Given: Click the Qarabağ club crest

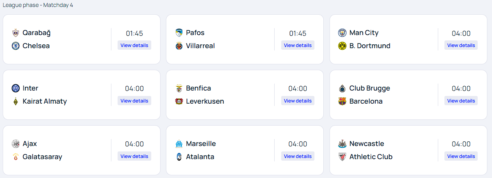Looking at the screenshot, I should 15,33.
